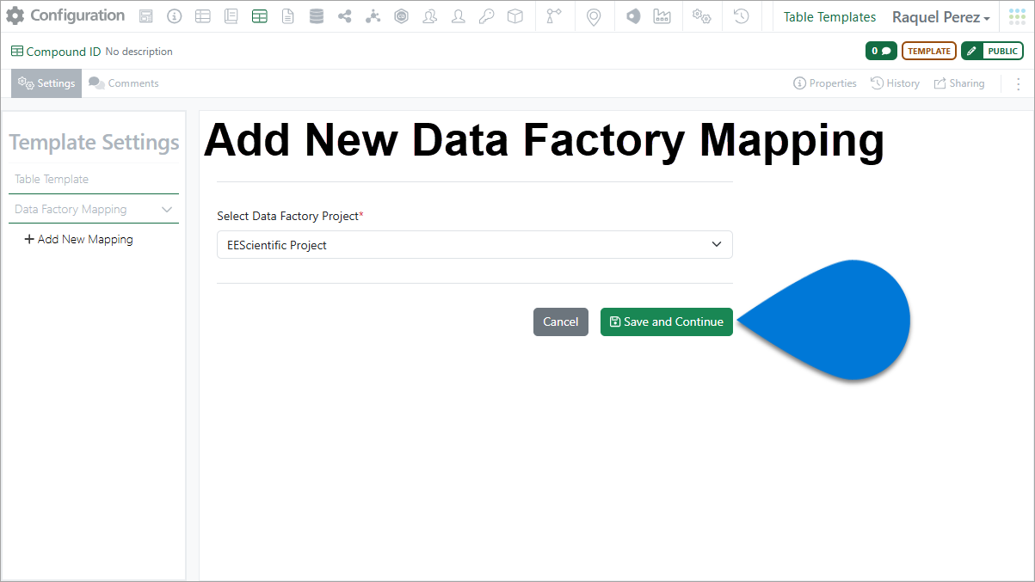Click the Table Templates header link
The image size is (1035, 582).
pos(829,17)
